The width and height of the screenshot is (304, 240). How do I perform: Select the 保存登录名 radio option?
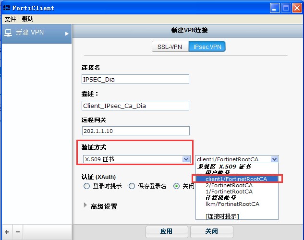click(132, 186)
